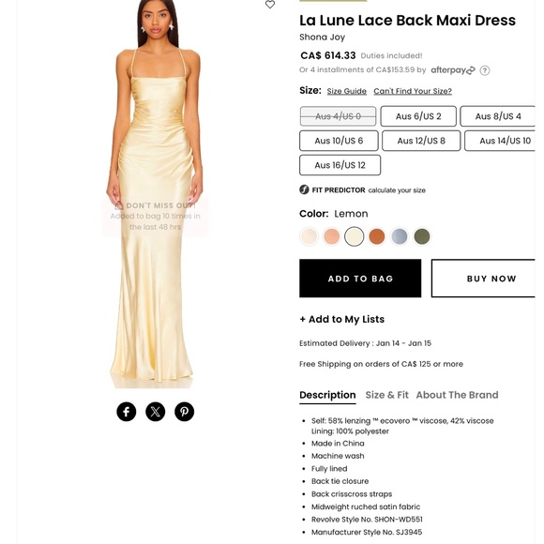Share on Pinterest icon
Viewport: 544px width, 544px height.
[x=184, y=412]
